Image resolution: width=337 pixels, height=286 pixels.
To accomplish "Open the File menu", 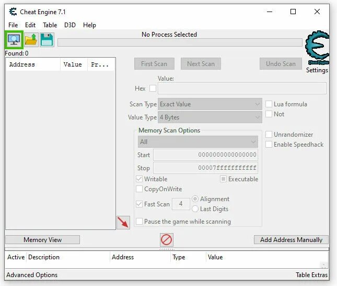I will [13, 25].
